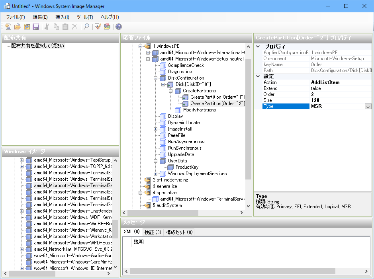Click the 1 windowsPE pass icon
Viewport: 374px width, 279px height.
click(x=148, y=46)
